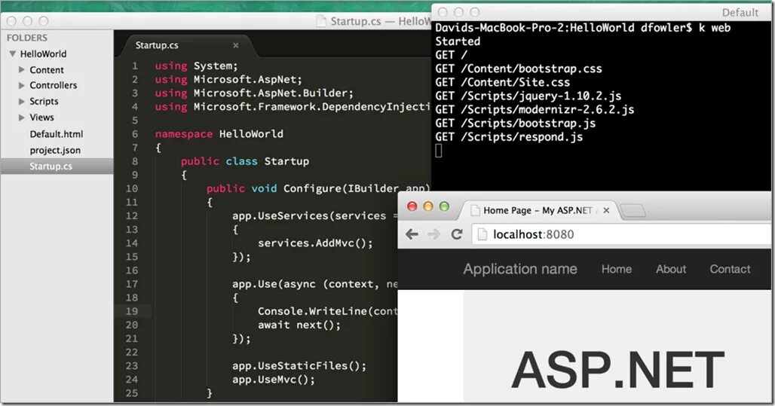
Task: Click the Application name brand link
Action: click(520, 269)
